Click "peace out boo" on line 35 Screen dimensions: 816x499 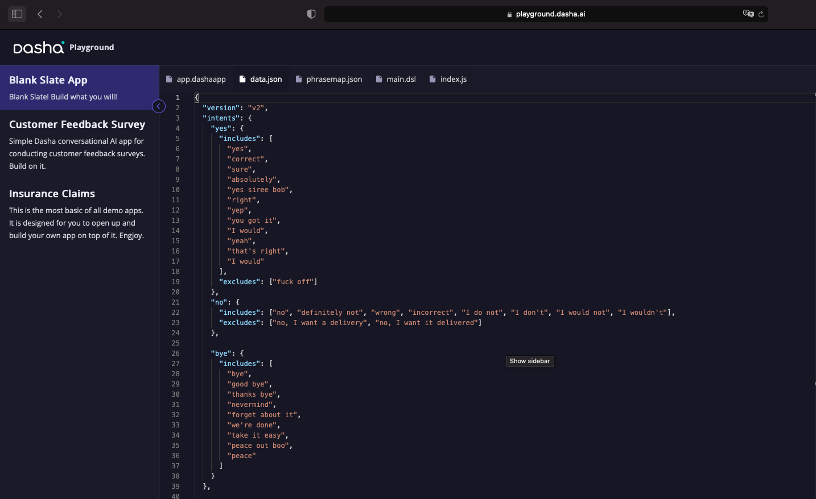coord(258,446)
